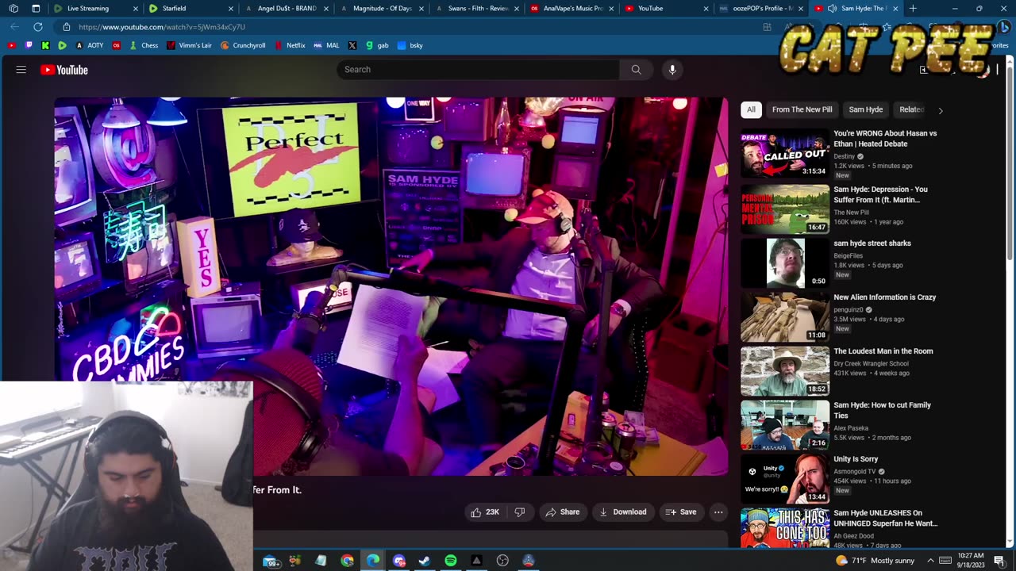This screenshot has height=571, width=1016.
Task: Click the search magnifier button
Action: (636, 70)
